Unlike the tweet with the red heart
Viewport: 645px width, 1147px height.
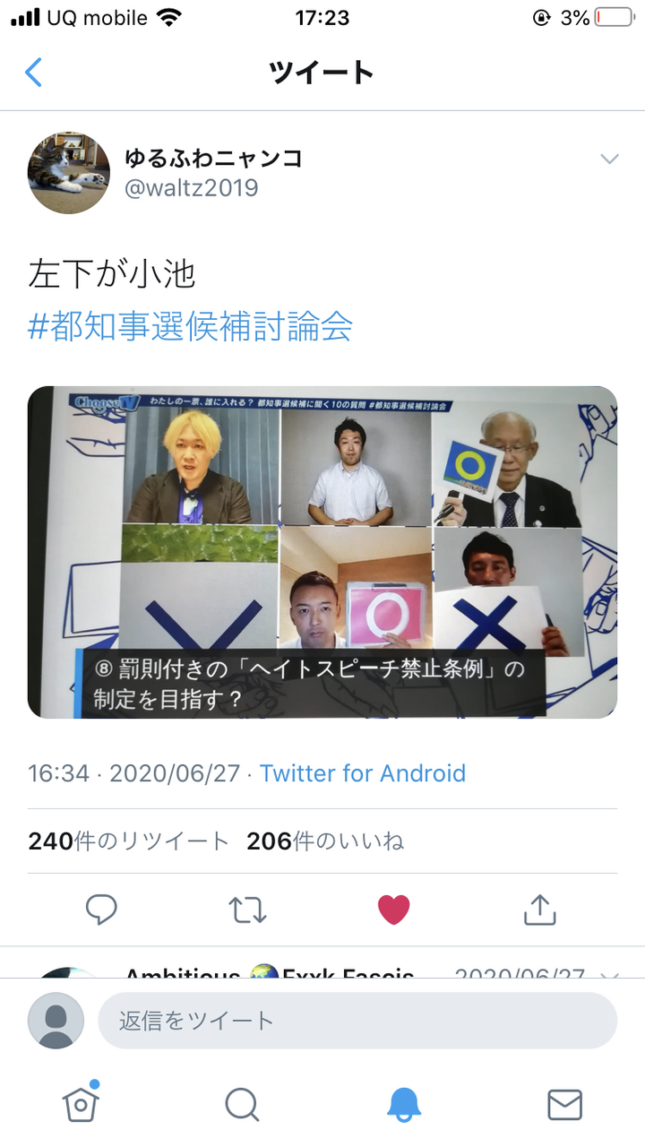(393, 910)
